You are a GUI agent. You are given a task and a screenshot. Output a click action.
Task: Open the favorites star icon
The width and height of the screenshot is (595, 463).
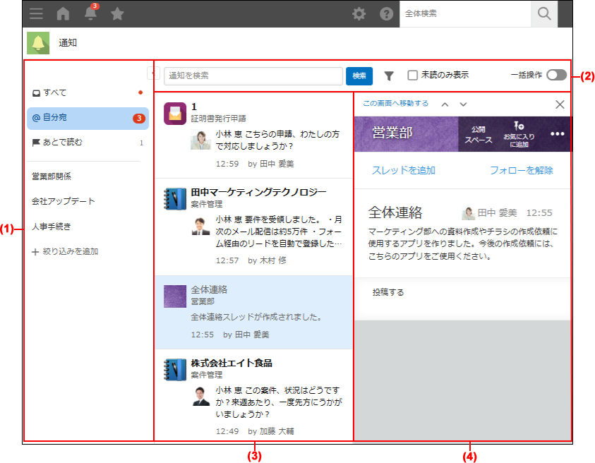[x=117, y=14]
